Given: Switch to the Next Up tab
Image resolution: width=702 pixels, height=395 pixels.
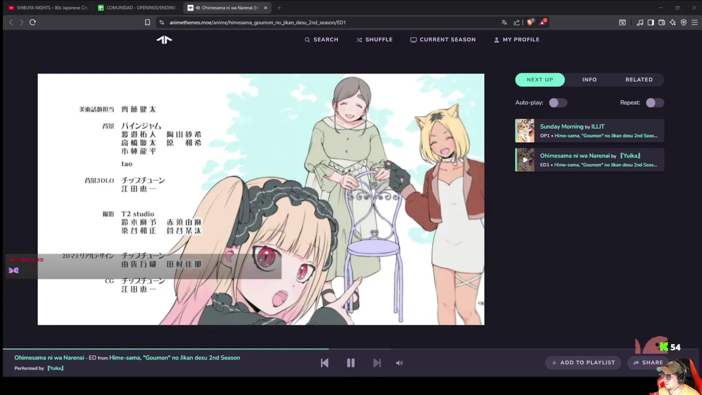Looking at the screenshot, I should click(x=540, y=80).
